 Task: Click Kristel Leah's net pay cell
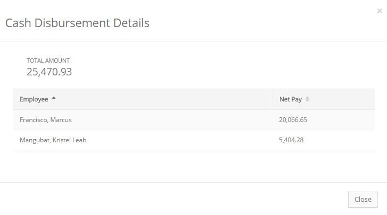click(323, 140)
